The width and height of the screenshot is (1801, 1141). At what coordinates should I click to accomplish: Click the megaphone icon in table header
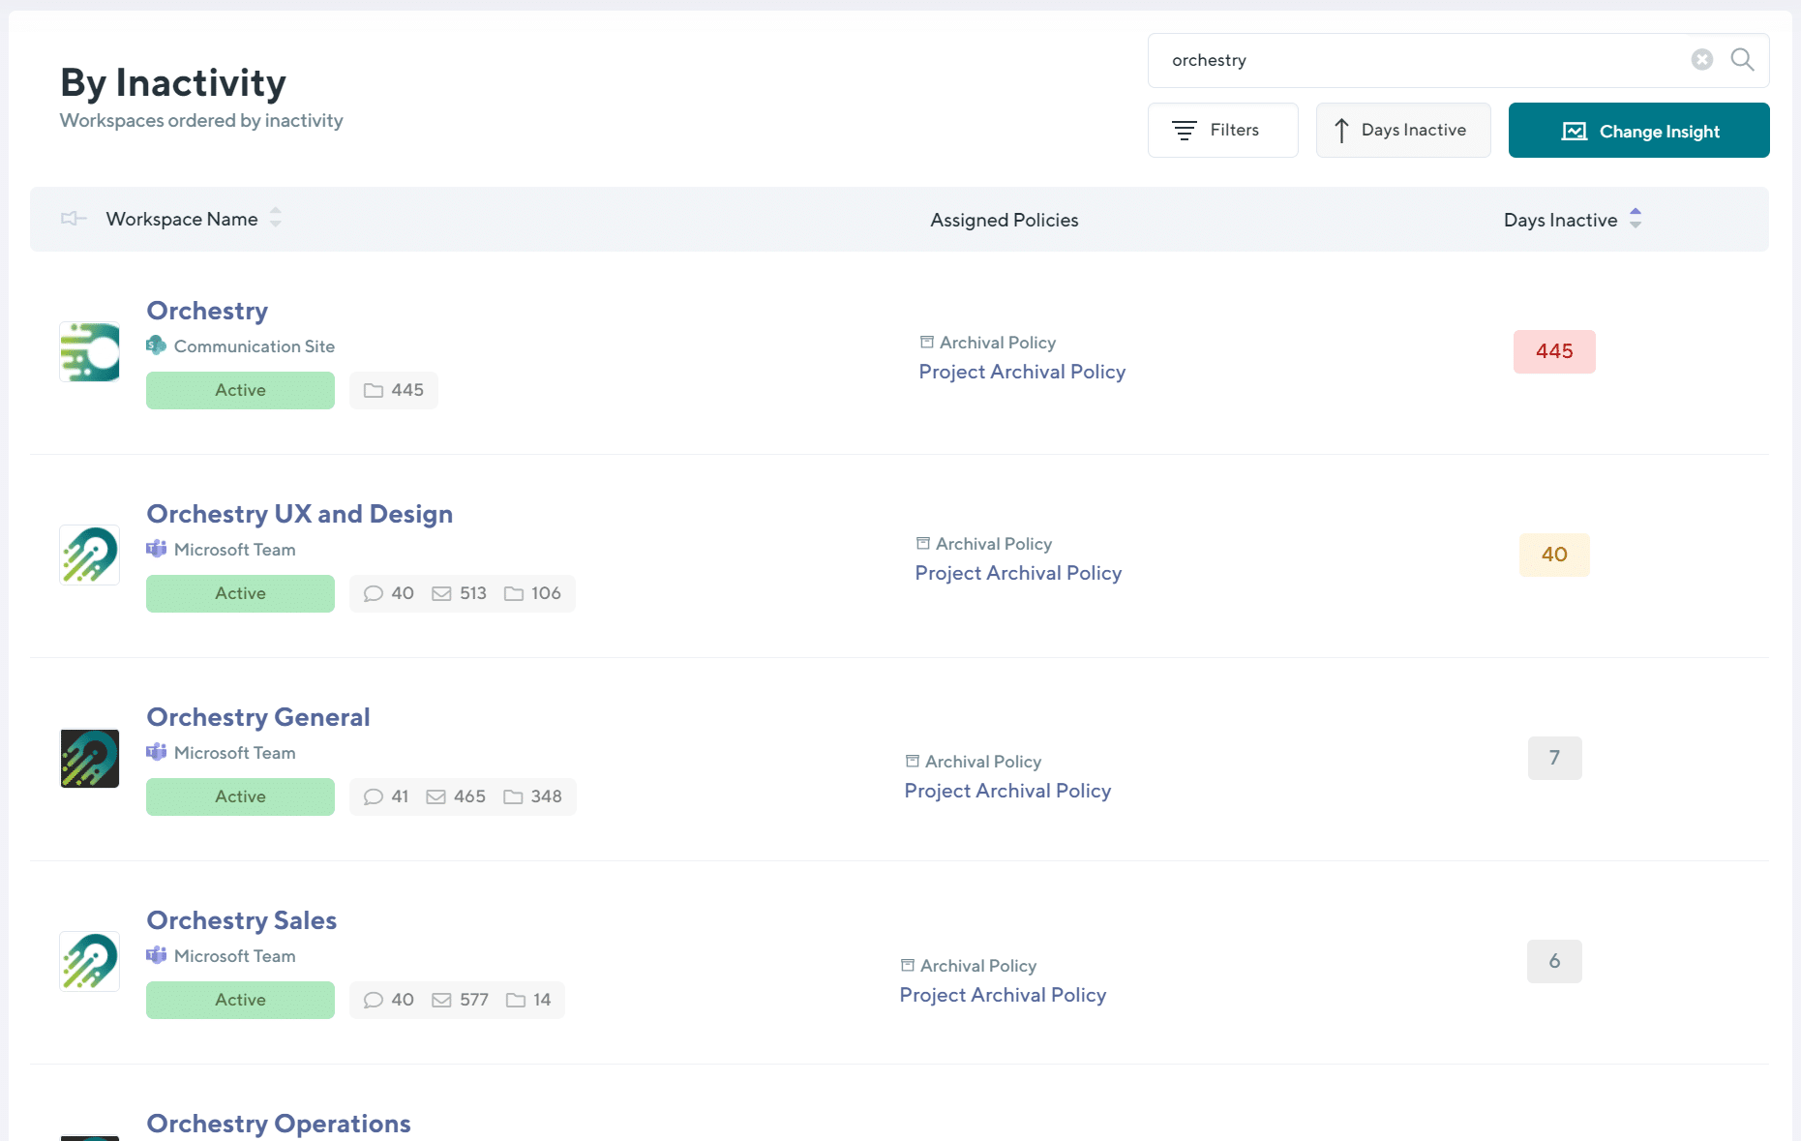tap(74, 219)
